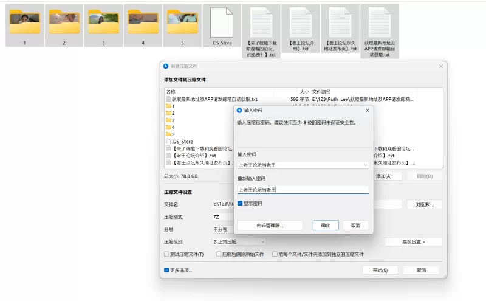
Task: Click folder 2 row in archive list
Action: (x=199, y=113)
